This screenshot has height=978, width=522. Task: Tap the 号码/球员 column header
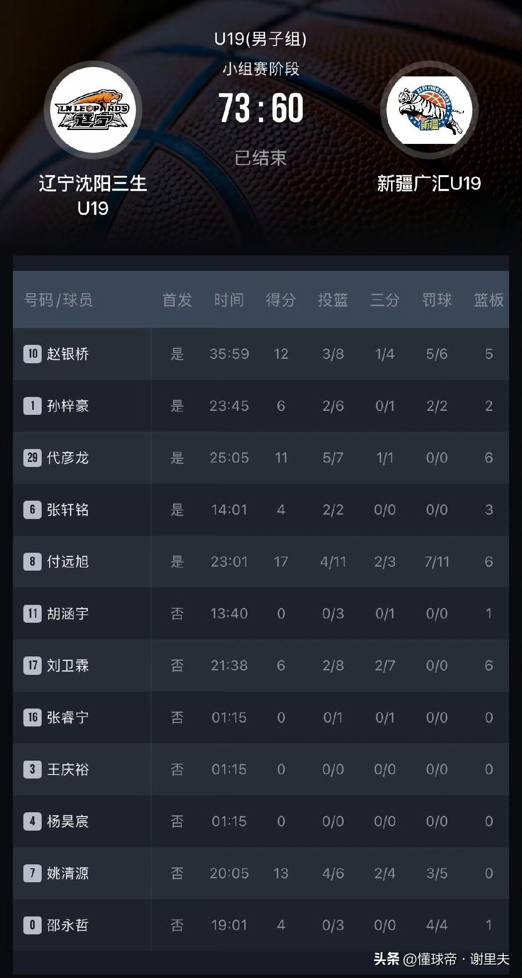58,300
